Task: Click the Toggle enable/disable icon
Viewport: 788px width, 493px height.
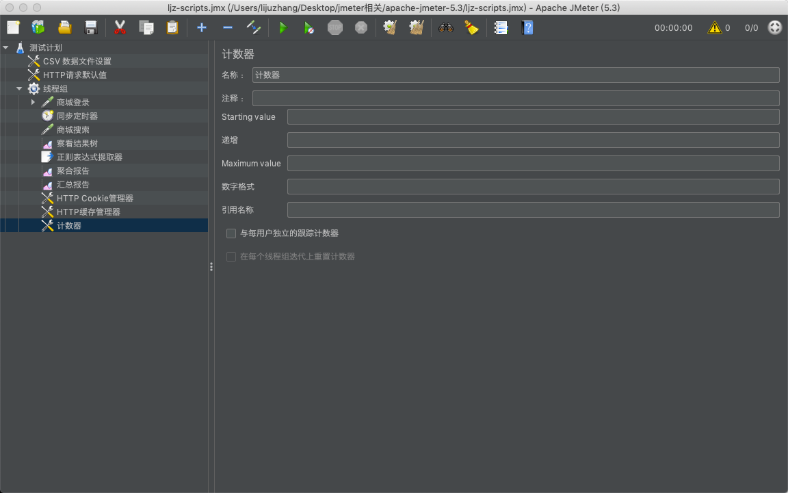Action: (x=254, y=27)
